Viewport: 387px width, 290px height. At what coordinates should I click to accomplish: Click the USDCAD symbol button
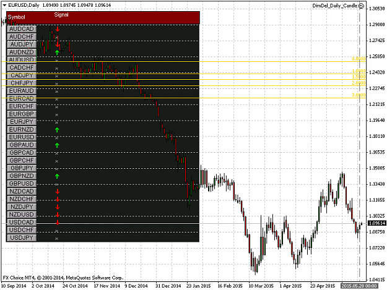pyautogui.click(x=22, y=222)
